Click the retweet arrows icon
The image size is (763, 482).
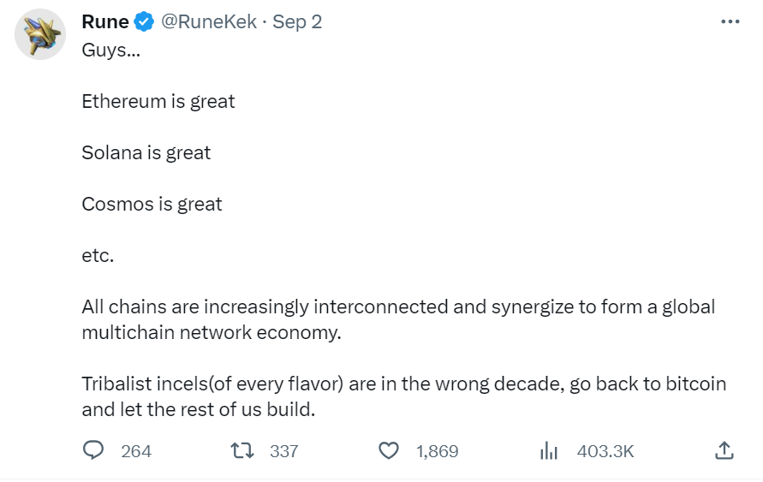click(x=242, y=450)
